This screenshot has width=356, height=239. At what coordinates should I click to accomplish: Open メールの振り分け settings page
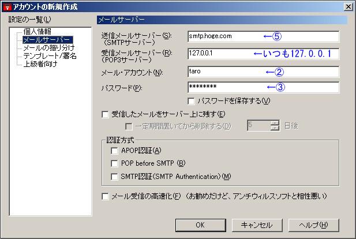click(x=49, y=48)
